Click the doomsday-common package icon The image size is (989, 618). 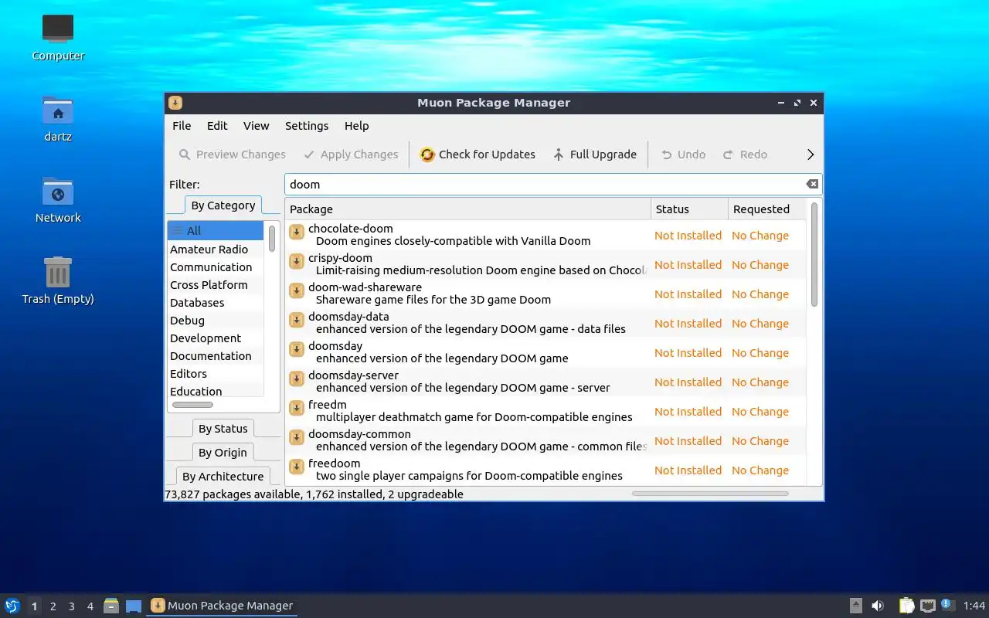296,437
